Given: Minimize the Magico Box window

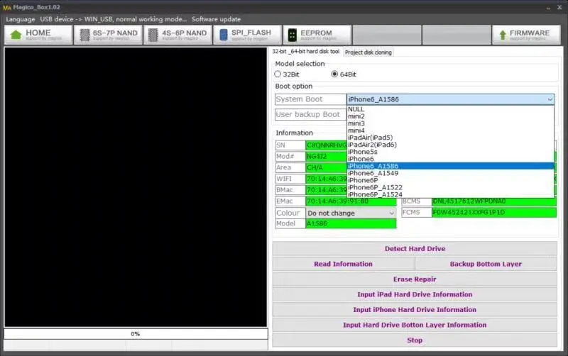Looking at the screenshot, I should (548, 8).
